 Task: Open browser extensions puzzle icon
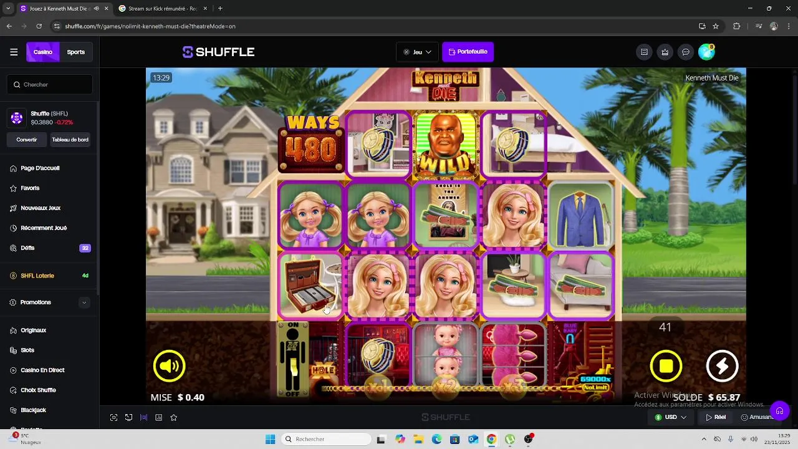click(737, 26)
